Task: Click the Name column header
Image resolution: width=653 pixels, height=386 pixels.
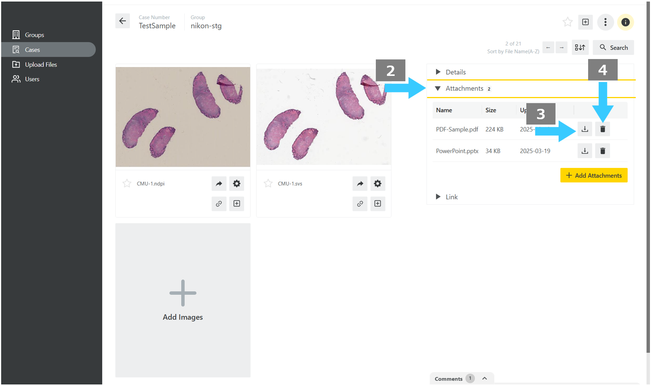Action: pyautogui.click(x=444, y=110)
